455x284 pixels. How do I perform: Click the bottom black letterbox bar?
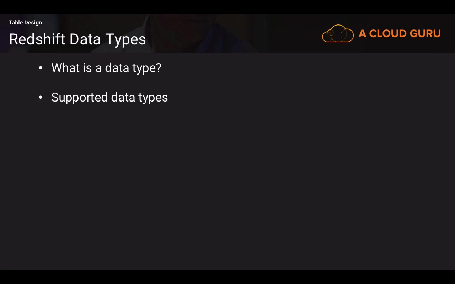click(x=227, y=277)
